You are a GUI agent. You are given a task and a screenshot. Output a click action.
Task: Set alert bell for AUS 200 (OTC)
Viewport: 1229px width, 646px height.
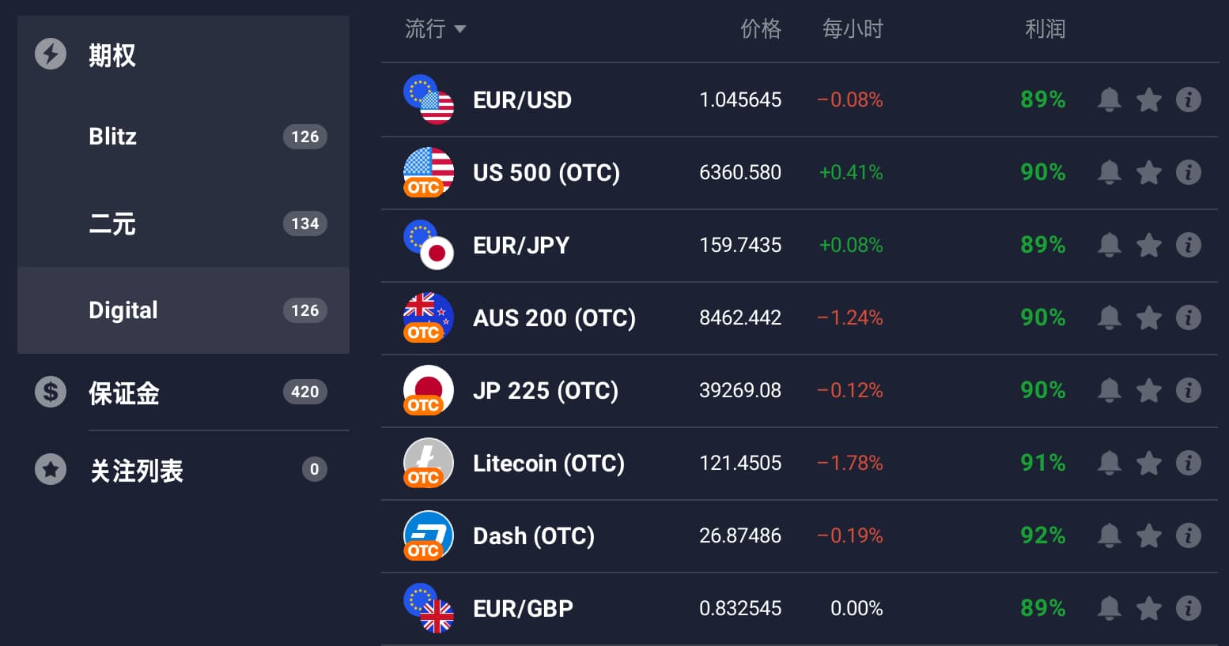[1109, 317]
